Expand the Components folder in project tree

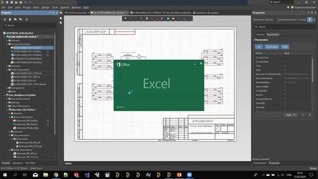[7, 88]
